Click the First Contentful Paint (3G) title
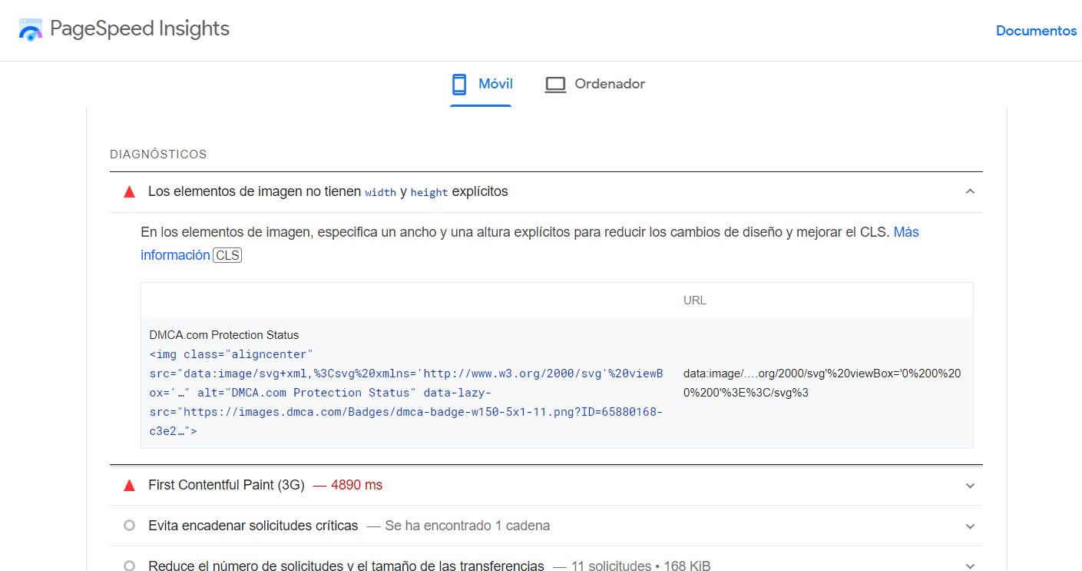1082x571 pixels. pos(227,485)
